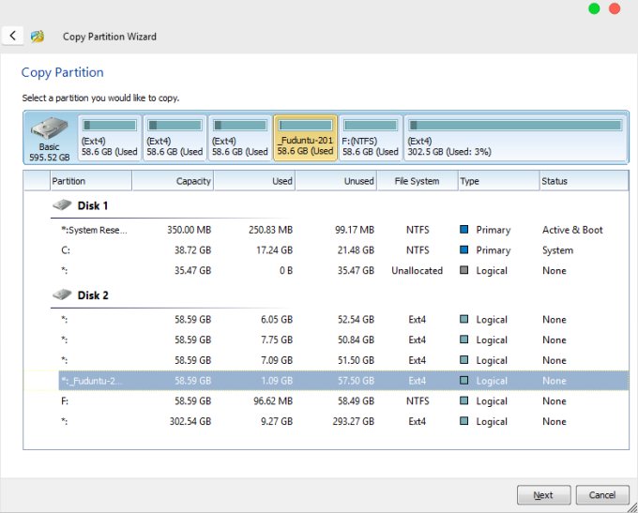Image resolution: width=638 pixels, height=513 pixels.
Task: Select the _Fuduntu-201 partition block in disk map
Action: (305, 138)
